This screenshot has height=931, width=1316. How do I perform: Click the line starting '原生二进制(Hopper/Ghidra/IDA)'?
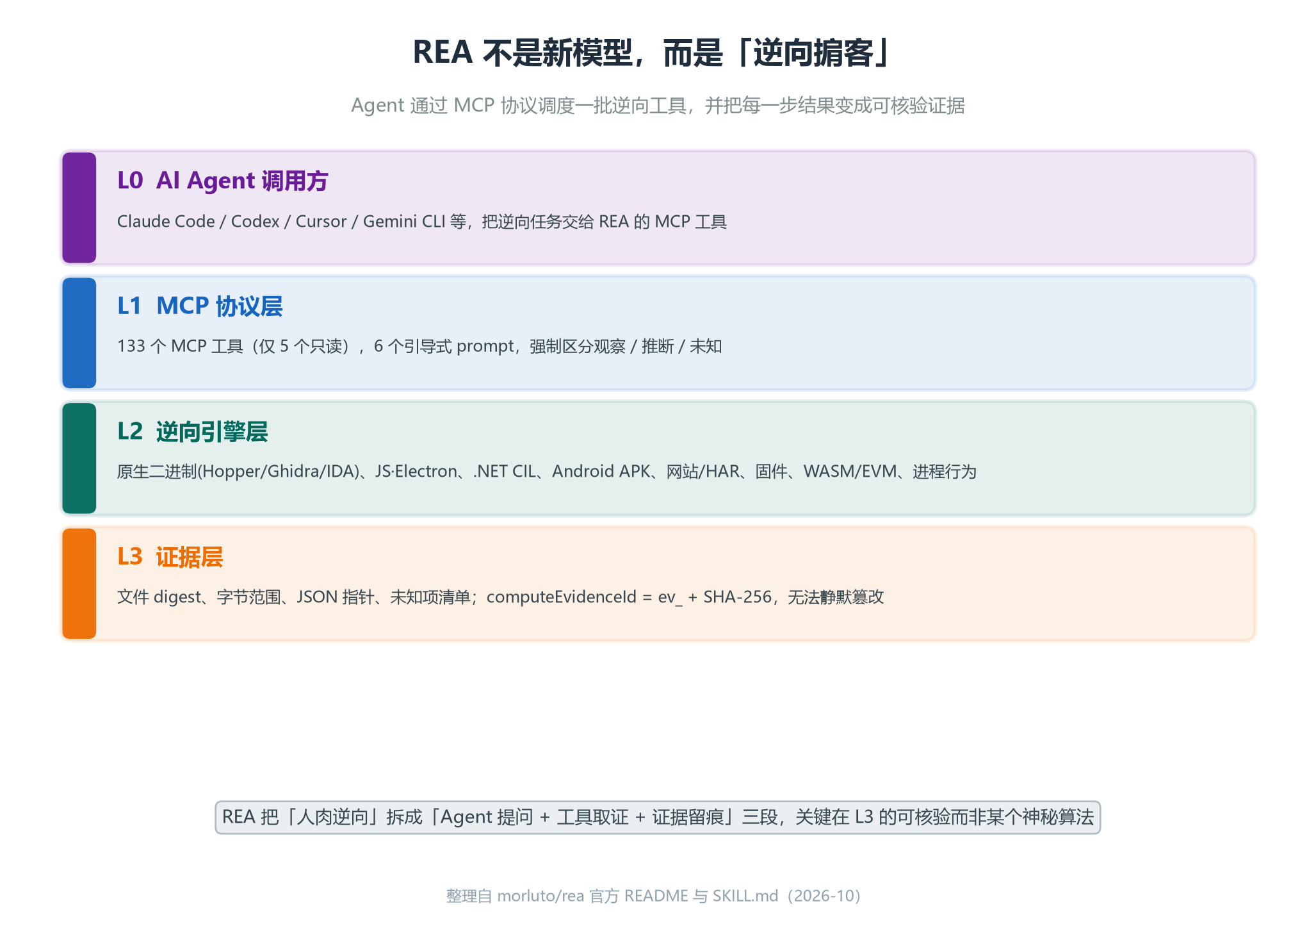(546, 472)
